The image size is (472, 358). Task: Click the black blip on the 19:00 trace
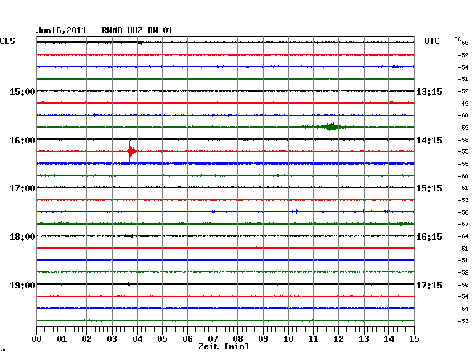point(129,284)
